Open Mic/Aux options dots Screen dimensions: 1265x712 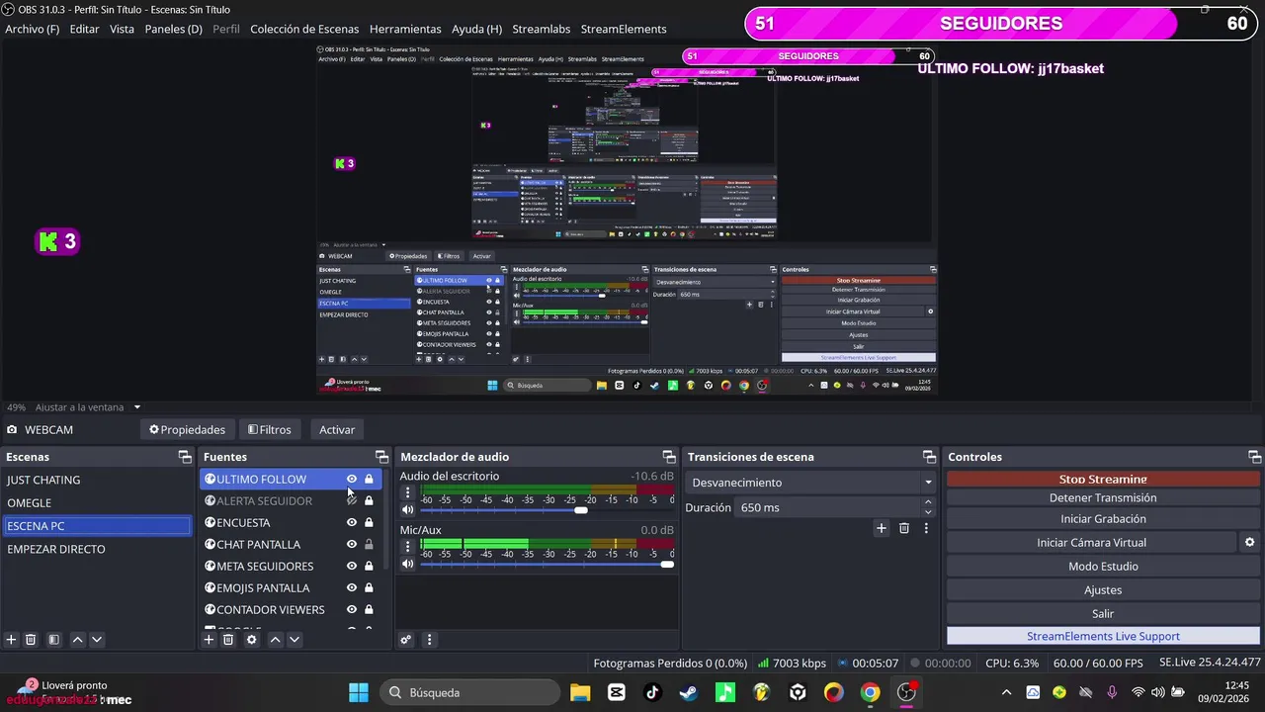[407, 546]
